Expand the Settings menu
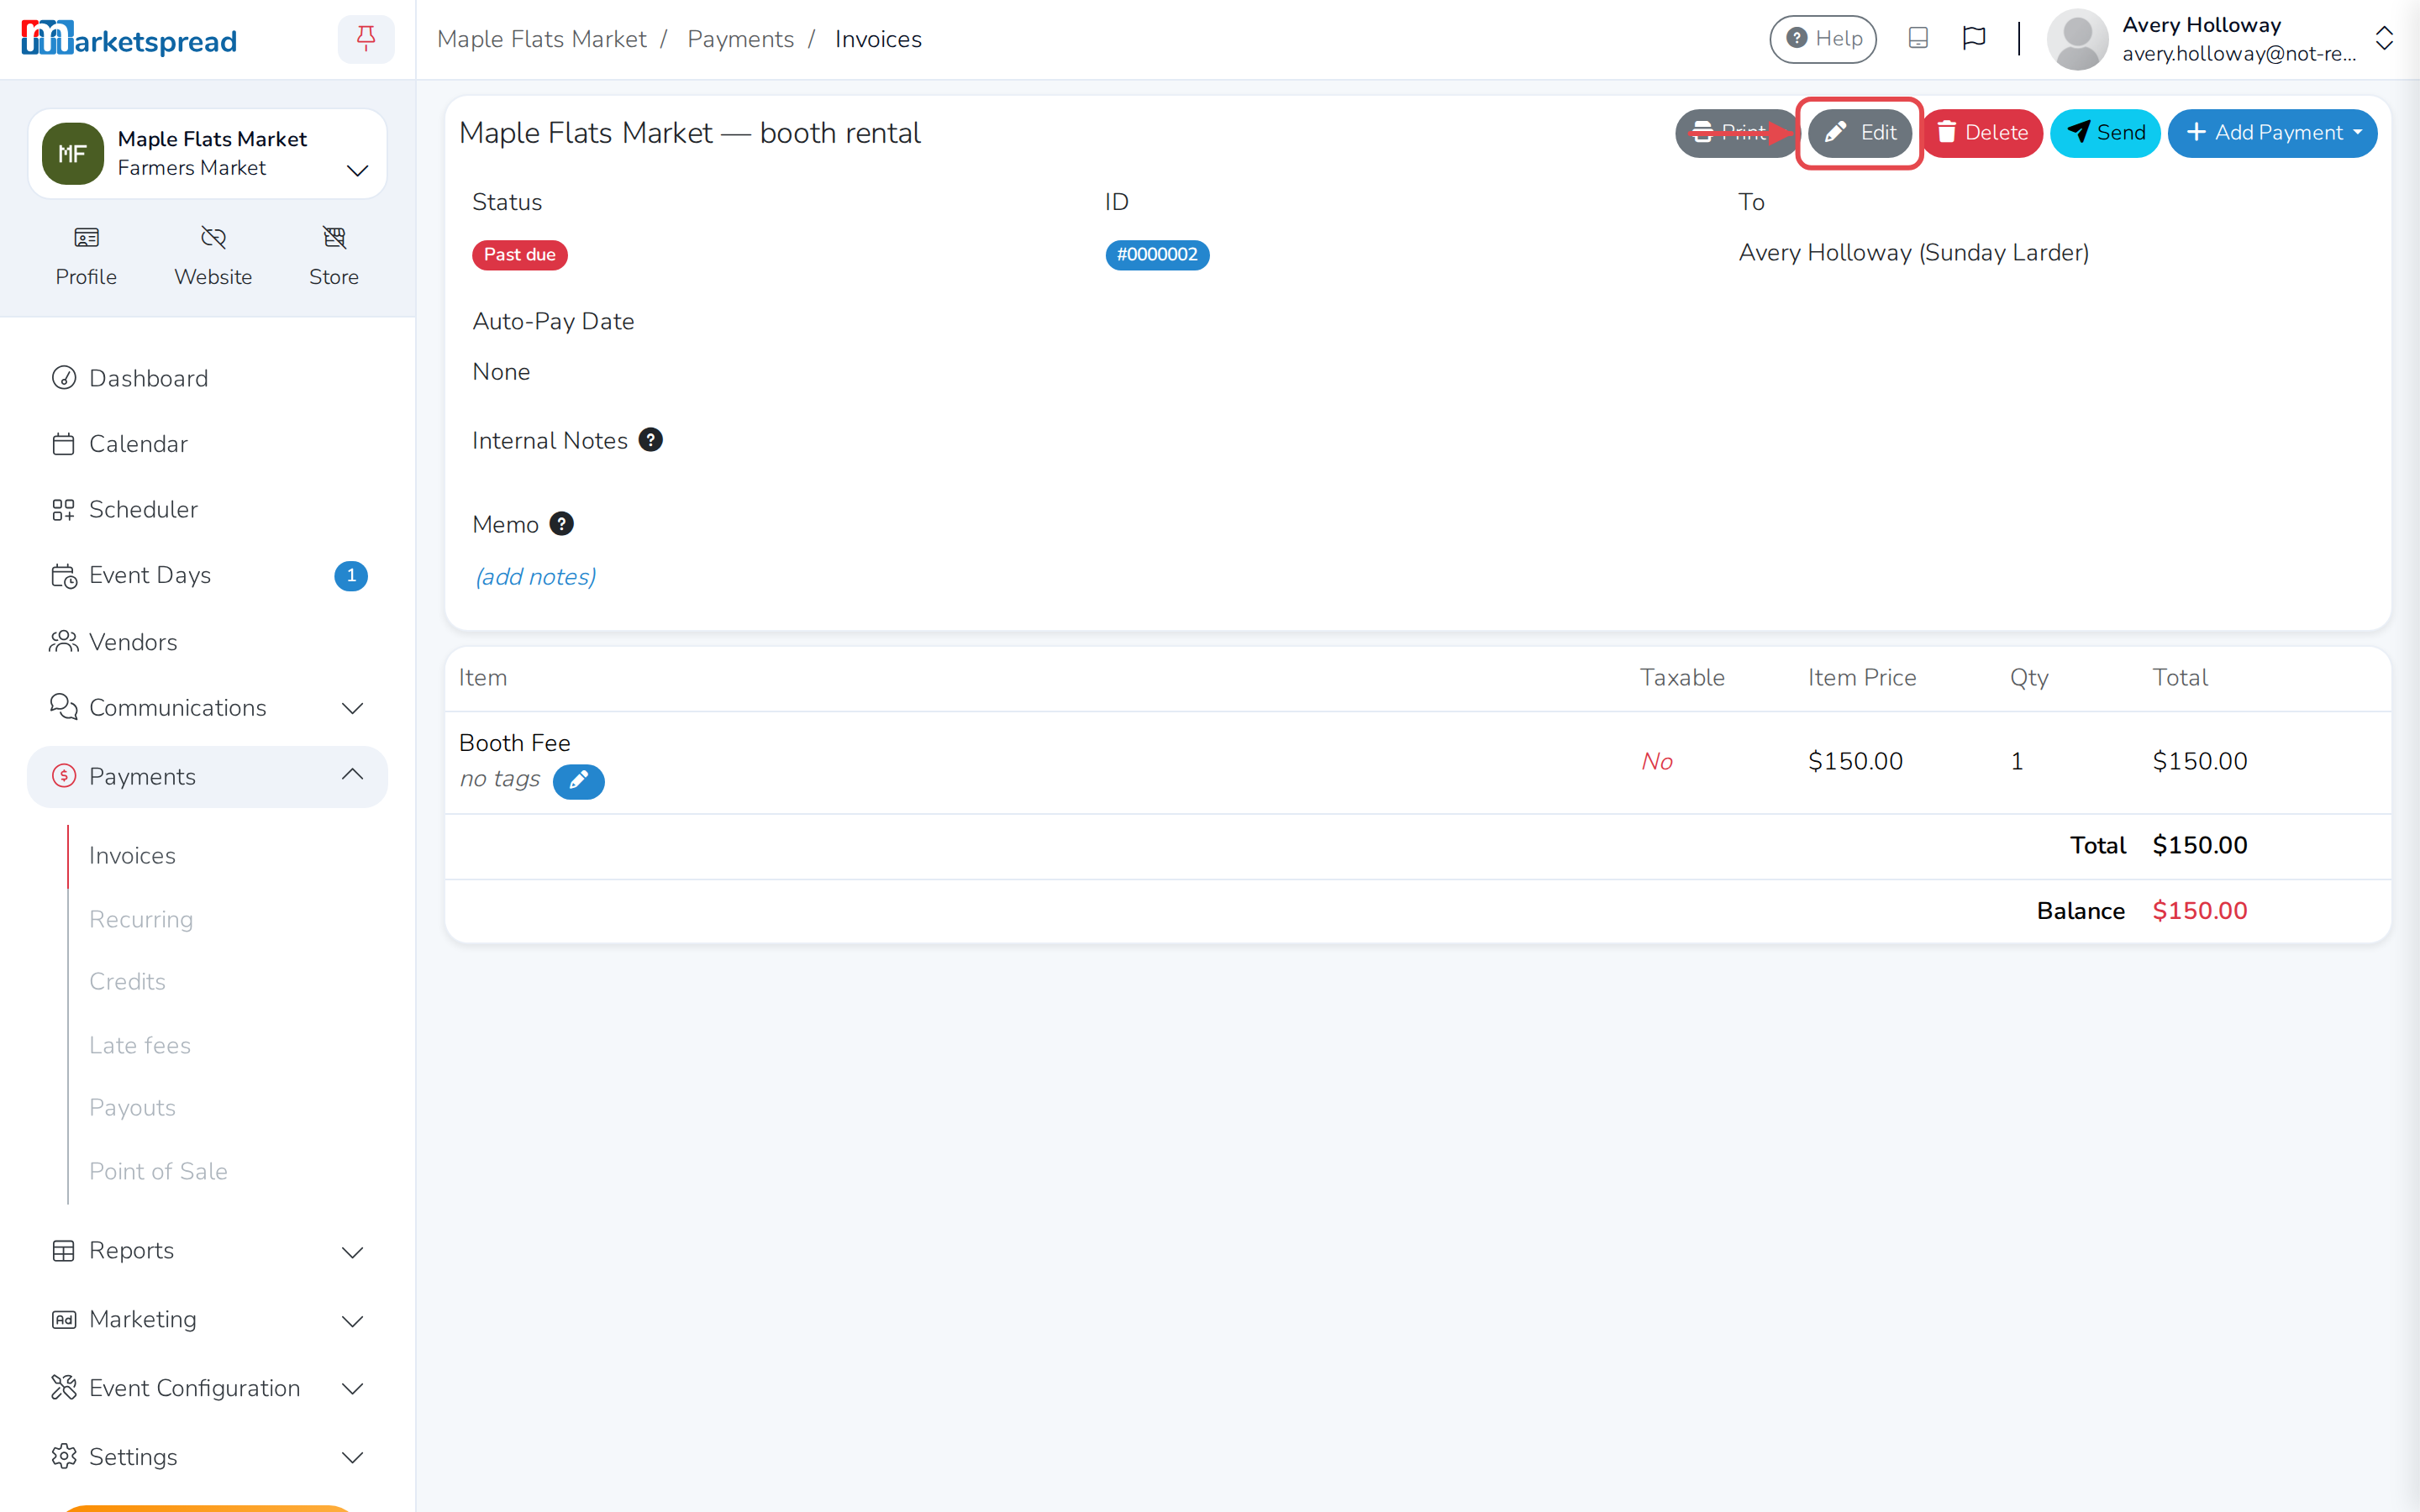Screen dimensions: 2420x1512 (207, 1457)
